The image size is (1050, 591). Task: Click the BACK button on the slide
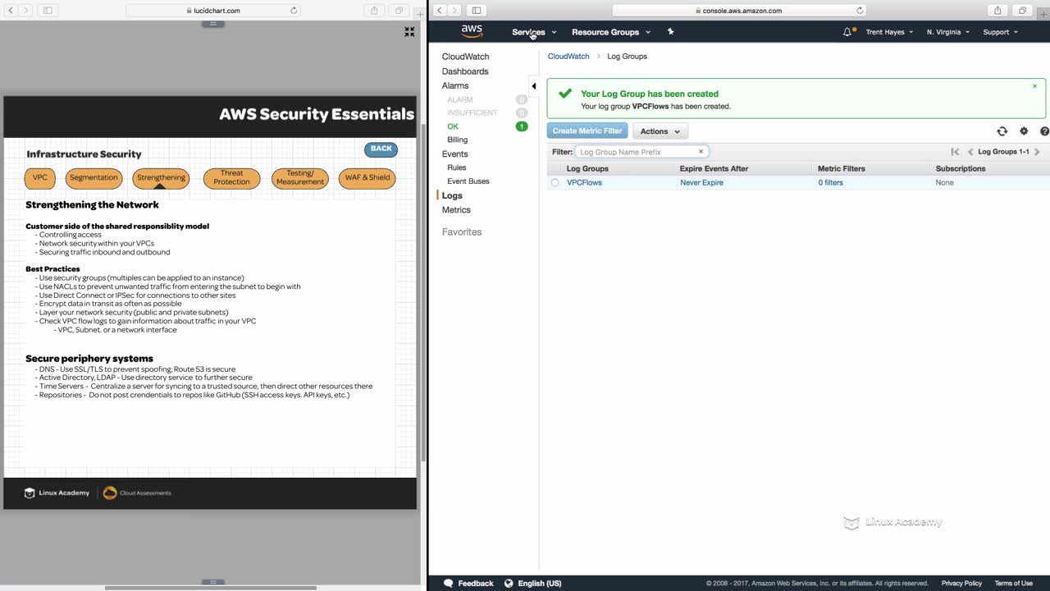[381, 149]
